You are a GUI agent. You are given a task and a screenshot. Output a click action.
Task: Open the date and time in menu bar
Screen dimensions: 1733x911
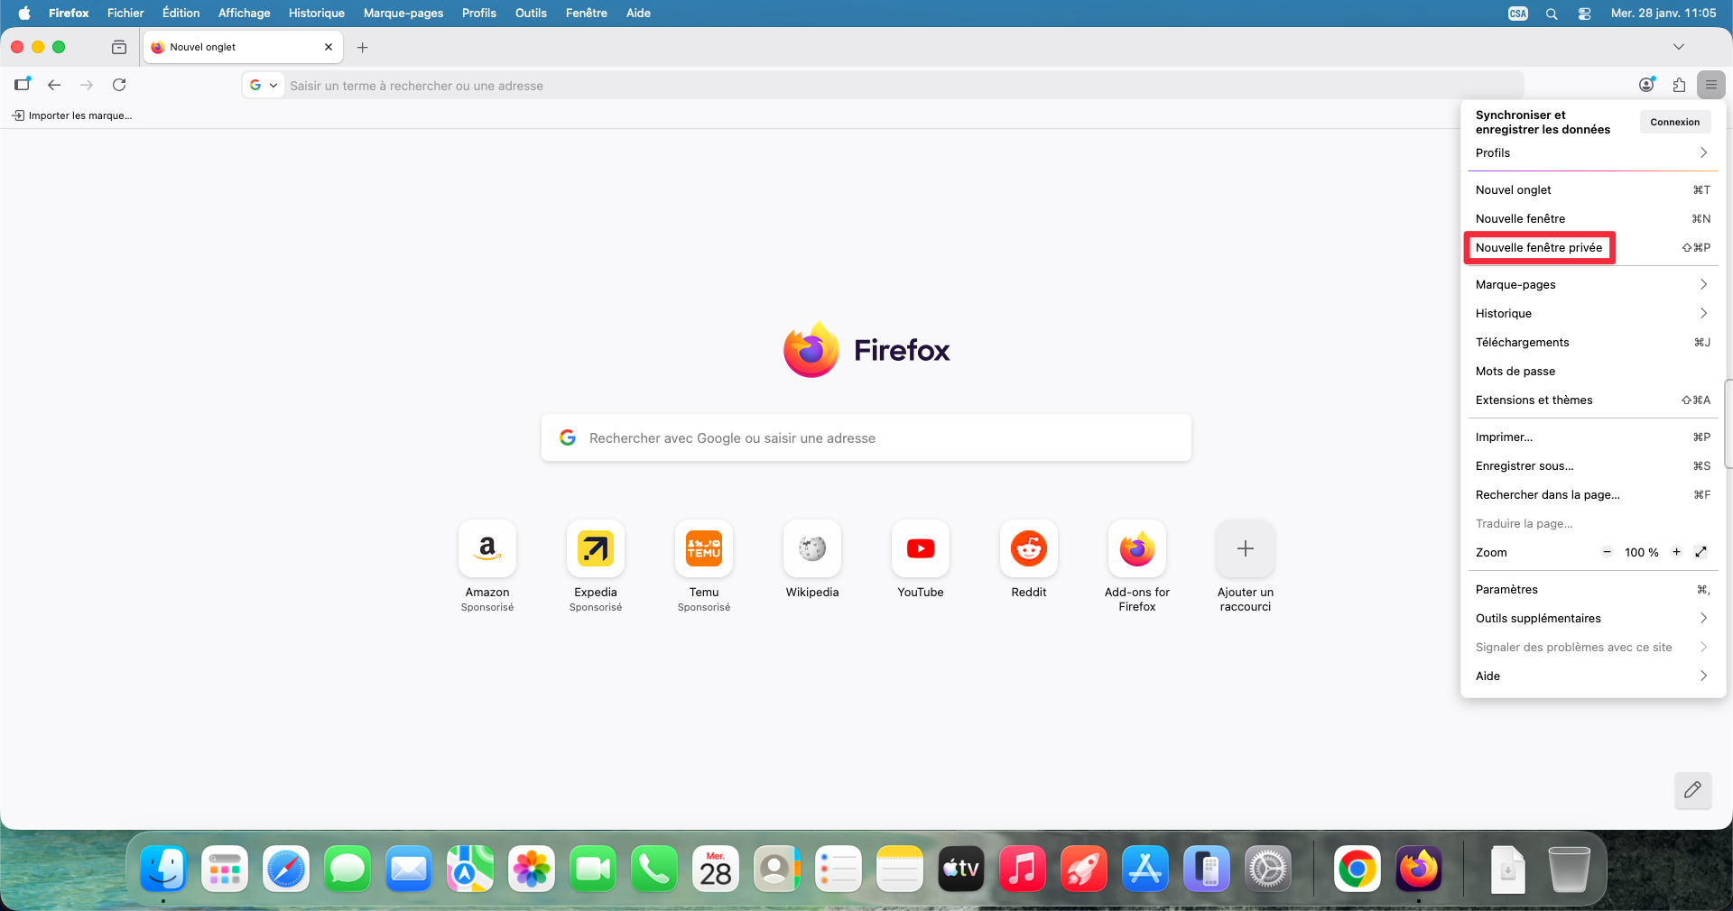click(x=1663, y=14)
